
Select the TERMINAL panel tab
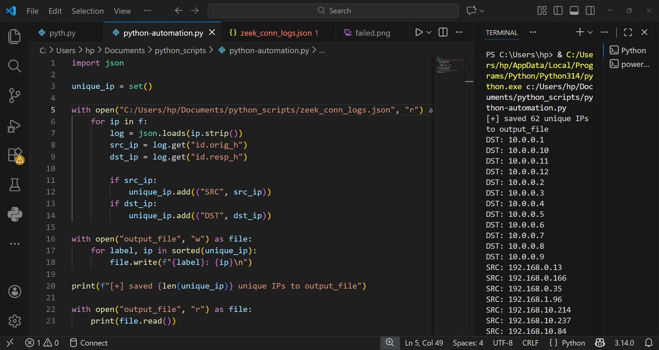501,32
